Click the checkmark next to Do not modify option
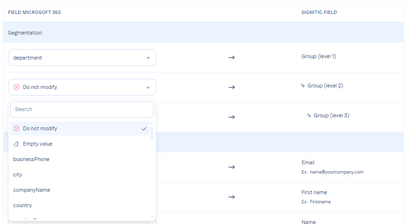416x224 pixels. click(x=144, y=128)
